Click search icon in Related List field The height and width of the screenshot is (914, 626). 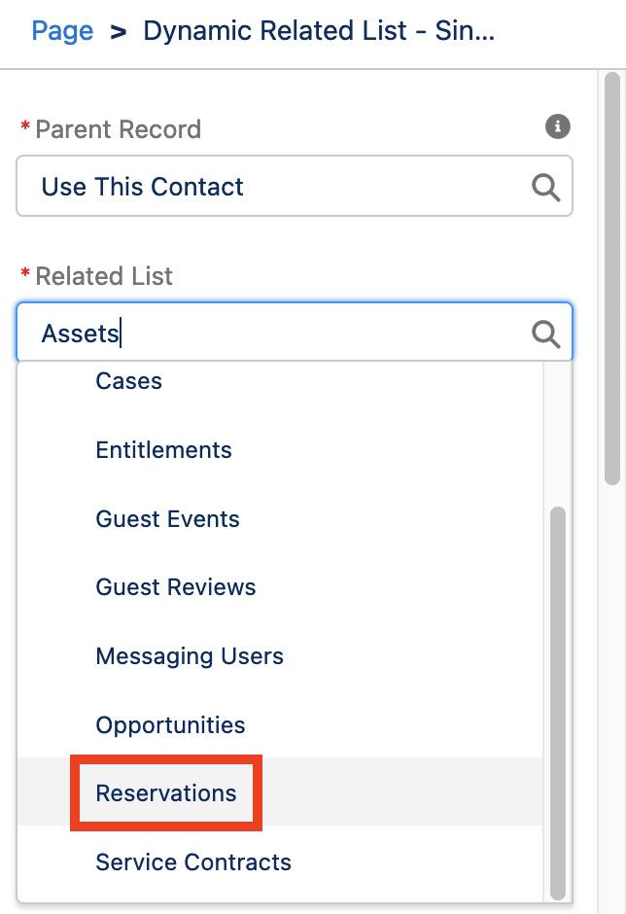(545, 334)
